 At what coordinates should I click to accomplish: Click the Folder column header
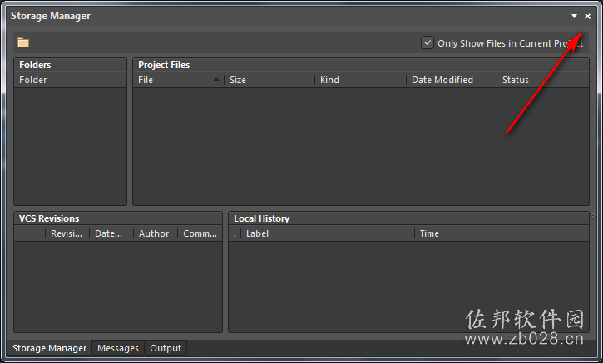pyautogui.click(x=71, y=80)
